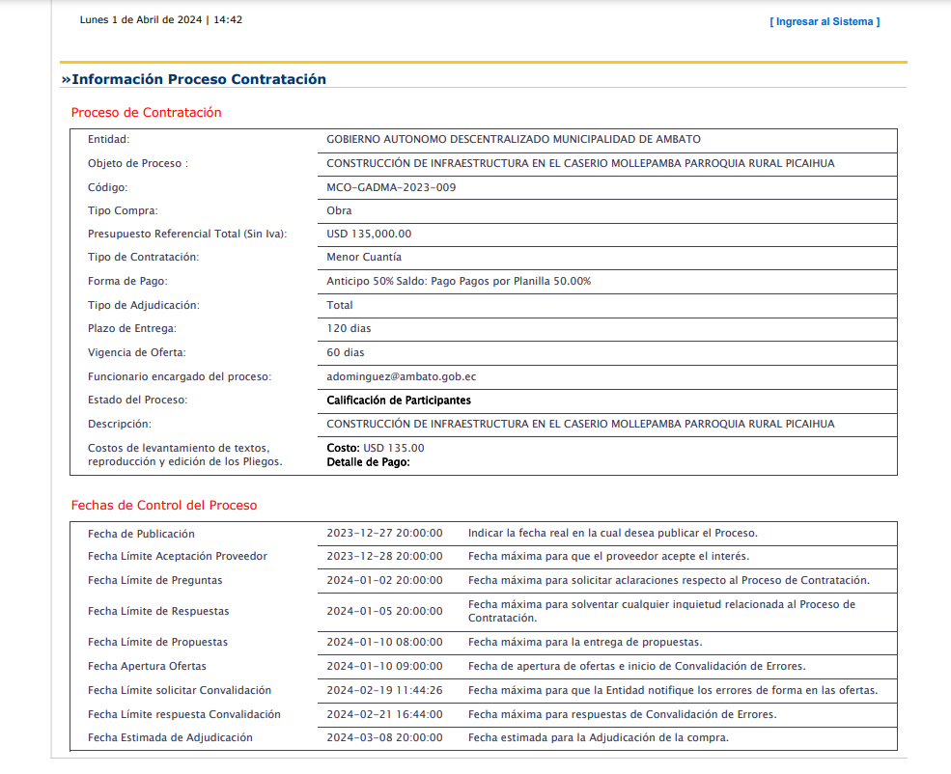951x774 pixels.
Task: Click the Fecha Estimada de Adjudicación label
Action: click(170, 737)
